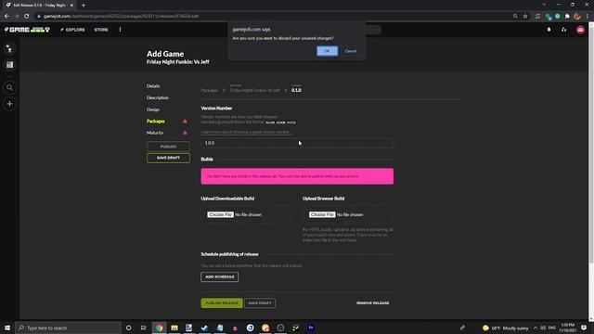Open Task View on the taskbar
The image size is (594, 334).
(144, 328)
